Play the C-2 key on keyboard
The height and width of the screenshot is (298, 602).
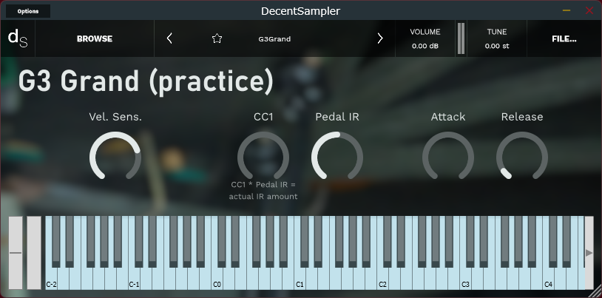click(x=52, y=279)
